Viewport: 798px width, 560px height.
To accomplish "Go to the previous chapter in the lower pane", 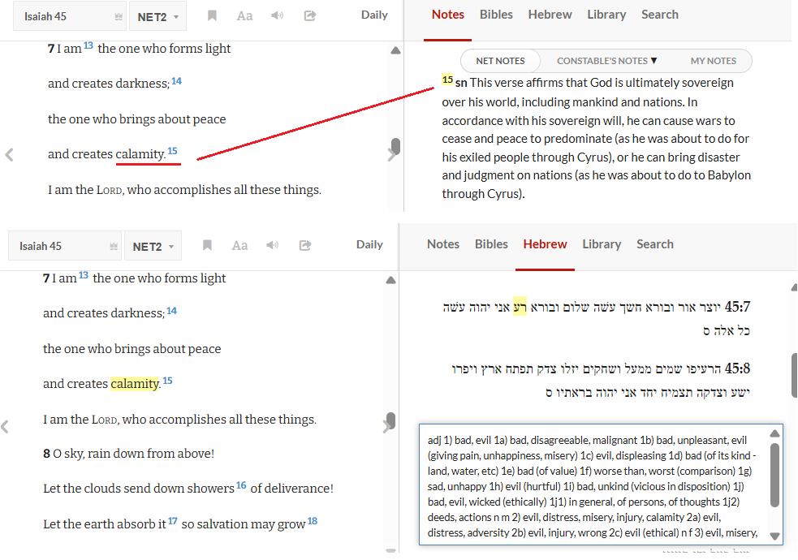I will [x=5, y=427].
